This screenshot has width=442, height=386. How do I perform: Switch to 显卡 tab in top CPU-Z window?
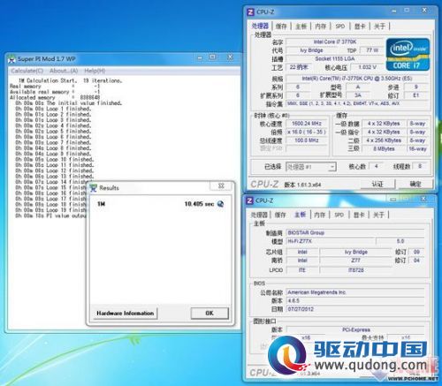[360, 26]
